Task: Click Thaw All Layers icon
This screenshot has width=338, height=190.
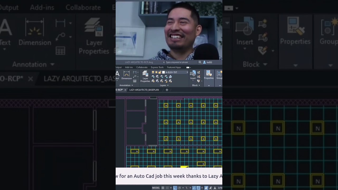Action: click(x=162, y=81)
